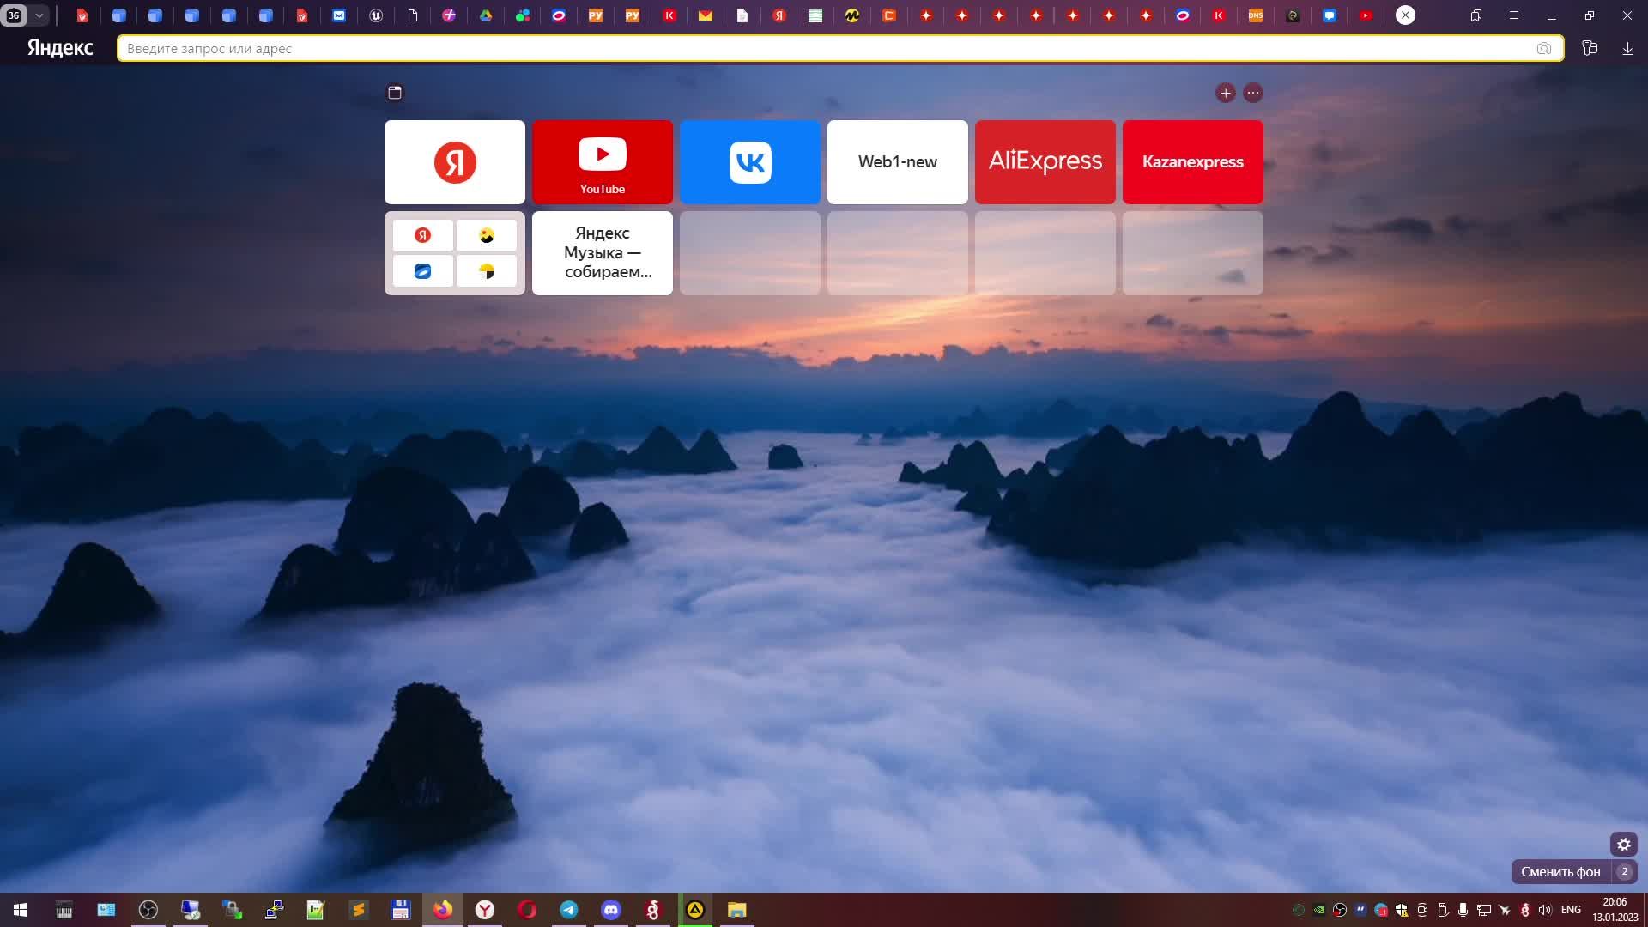Click the camera image search icon
The height and width of the screenshot is (927, 1648).
coord(1544,49)
